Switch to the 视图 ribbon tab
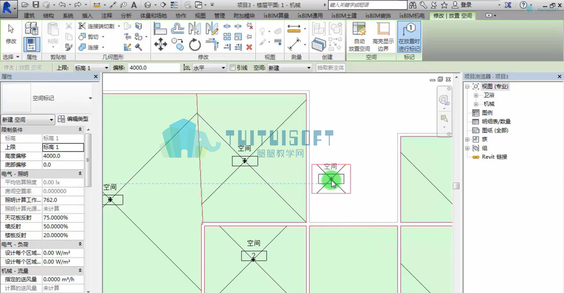Image resolution: width=564 pixels, height=293 pixels. (x=200, y=16)
